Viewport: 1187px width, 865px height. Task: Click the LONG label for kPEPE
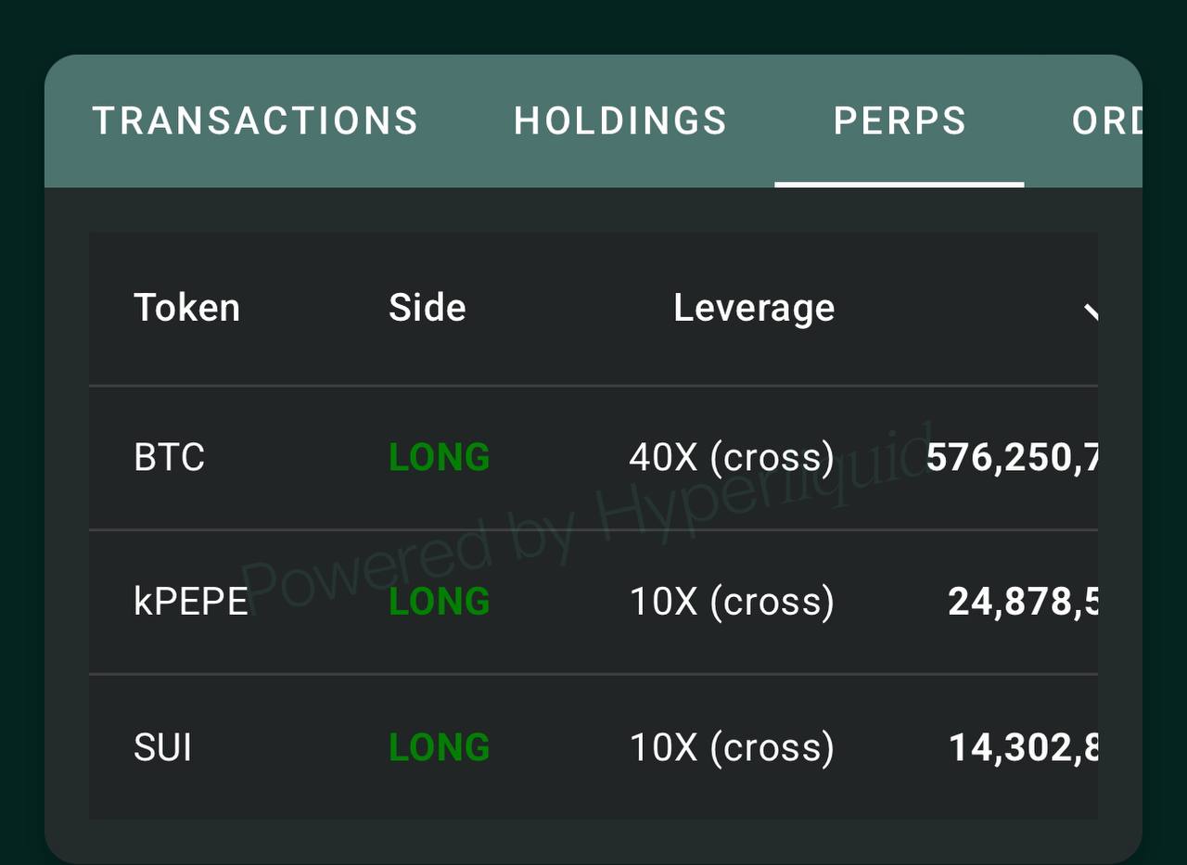(439, 603)
